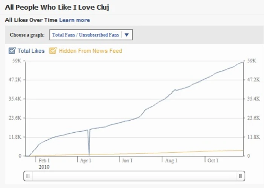Toggle the Total Likes checkbox
264x188 pixels.
(12, 51)
